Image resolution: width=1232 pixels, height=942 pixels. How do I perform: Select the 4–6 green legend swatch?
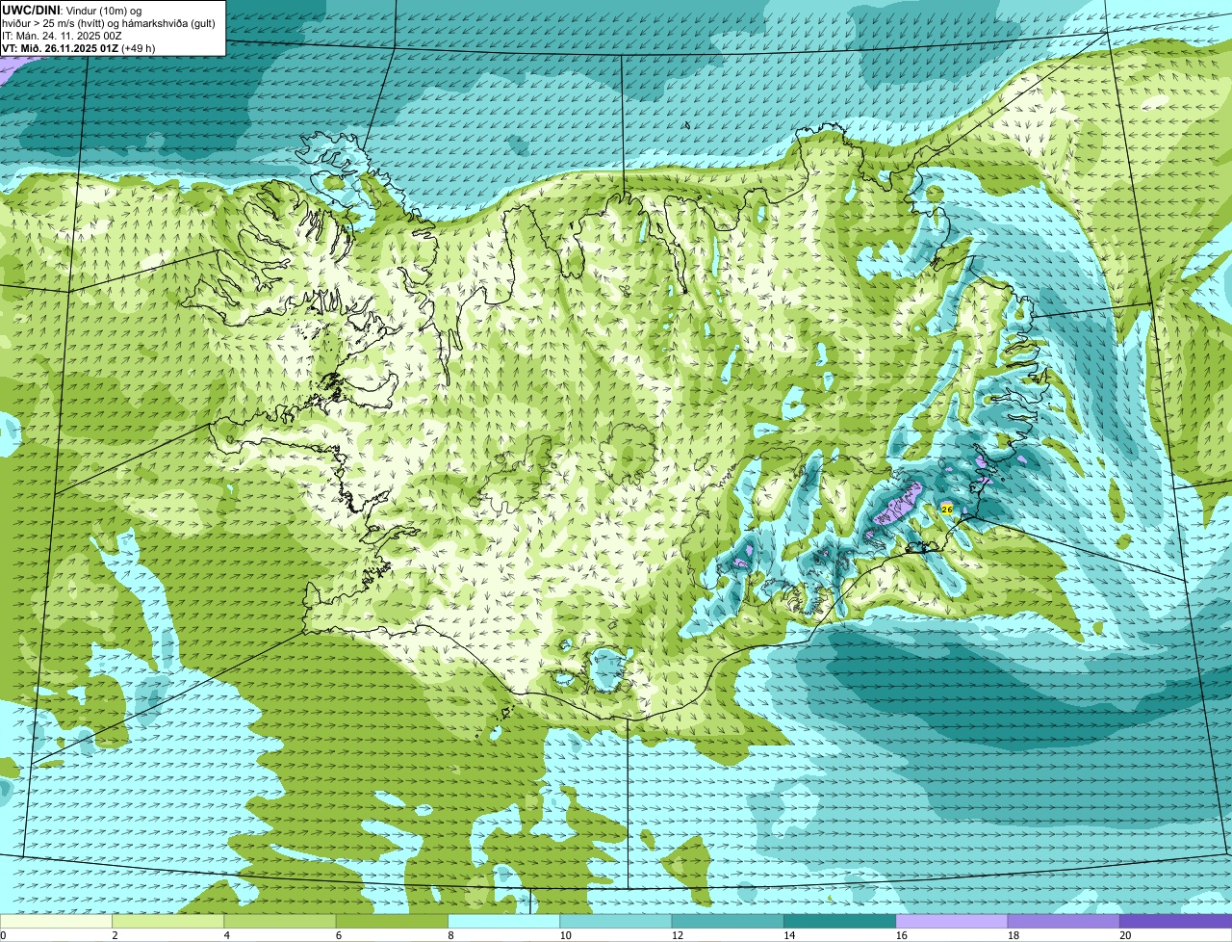[280, 921]
